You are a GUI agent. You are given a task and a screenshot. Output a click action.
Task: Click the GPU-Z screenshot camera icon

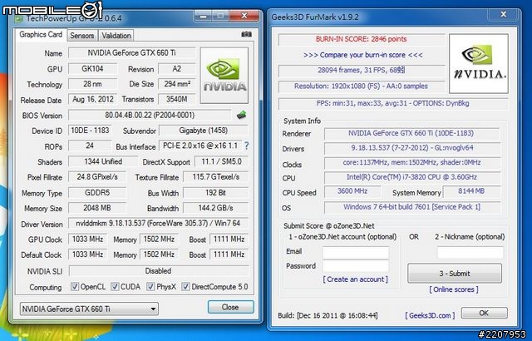coord(246,34)
